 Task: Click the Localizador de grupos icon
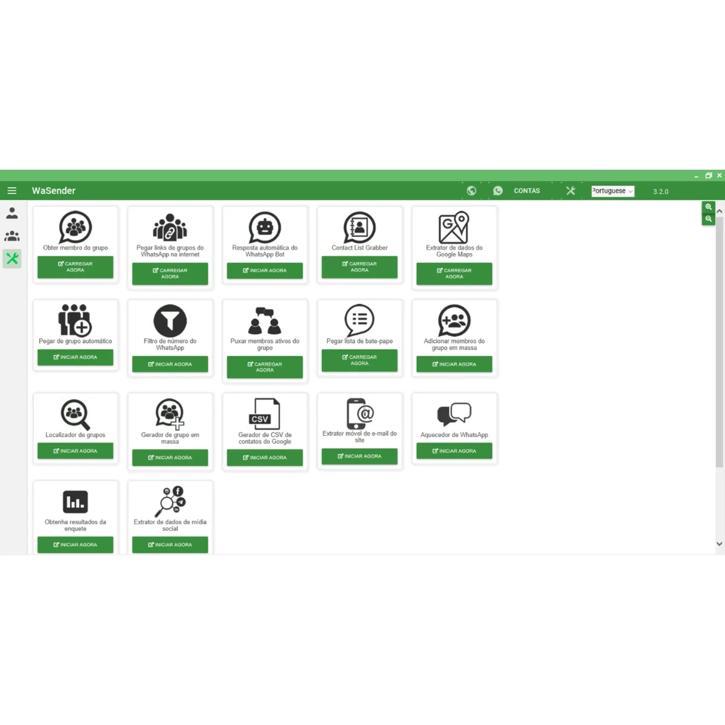tap(76, 414)
